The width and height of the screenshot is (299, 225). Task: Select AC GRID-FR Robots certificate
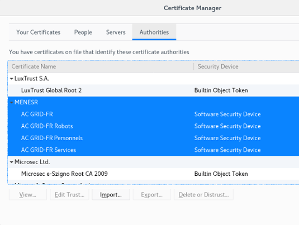click(47, 126)
